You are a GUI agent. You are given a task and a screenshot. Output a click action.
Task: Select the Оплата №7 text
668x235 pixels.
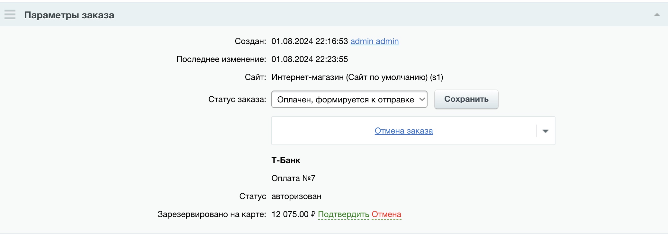(x=293, y=178)
